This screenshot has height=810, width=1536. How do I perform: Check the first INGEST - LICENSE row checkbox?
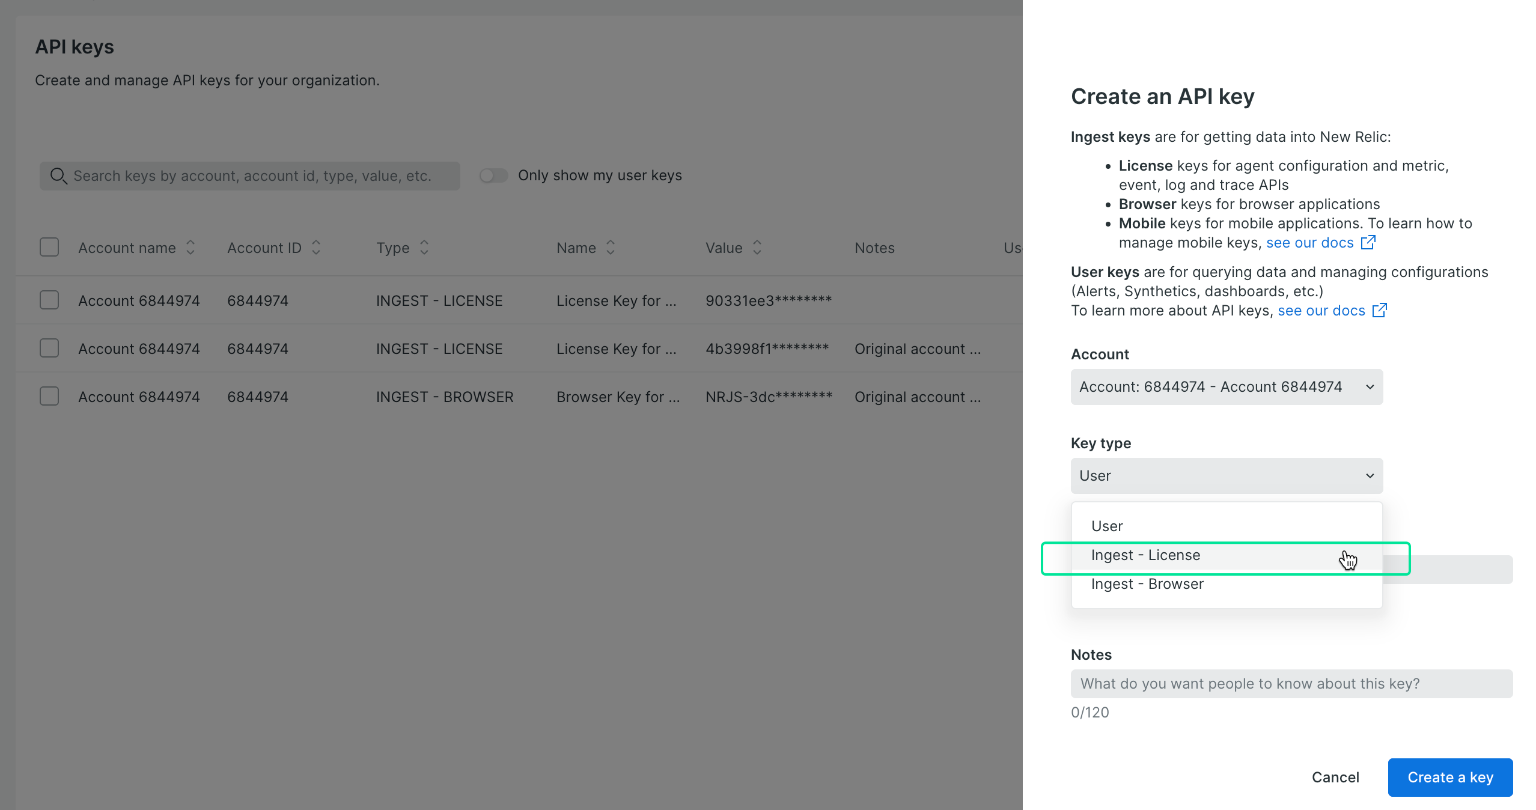(49, 300)
